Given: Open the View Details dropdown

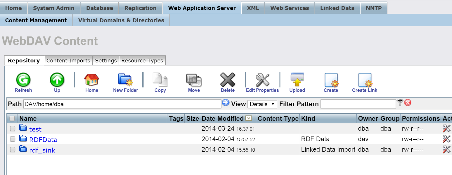Looking at the screenshot, I should point(262,104).
